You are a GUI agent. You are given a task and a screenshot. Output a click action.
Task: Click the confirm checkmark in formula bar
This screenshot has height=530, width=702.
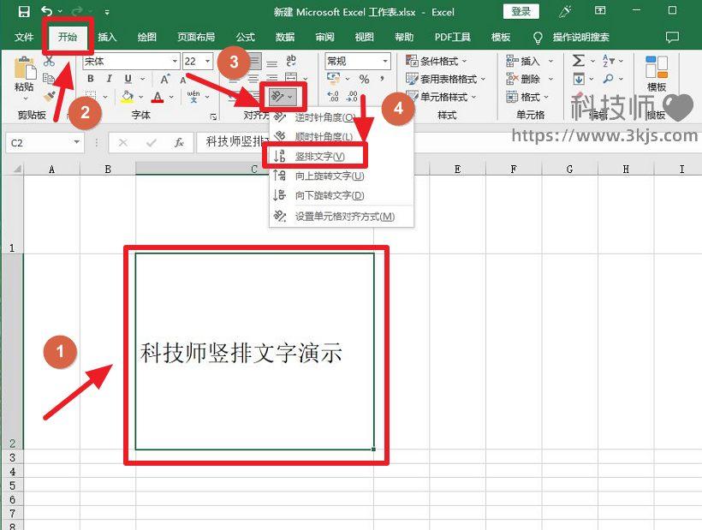pyautogui.click(x=152, y=143)
